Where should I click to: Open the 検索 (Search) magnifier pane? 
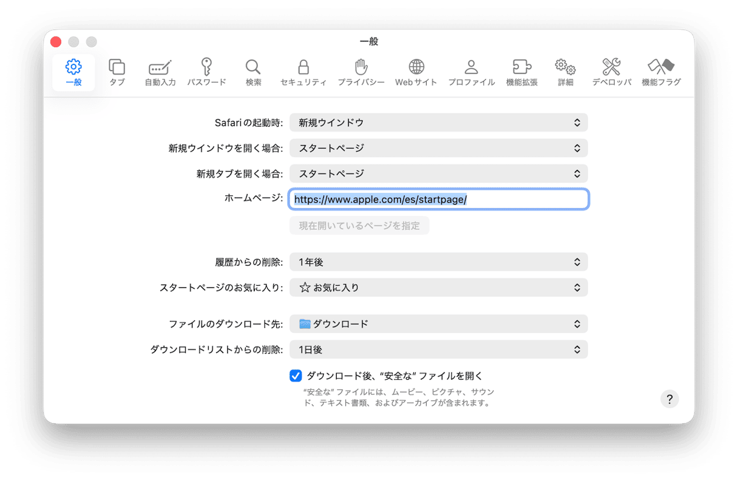pyautogui.click(x=254, y=73)
